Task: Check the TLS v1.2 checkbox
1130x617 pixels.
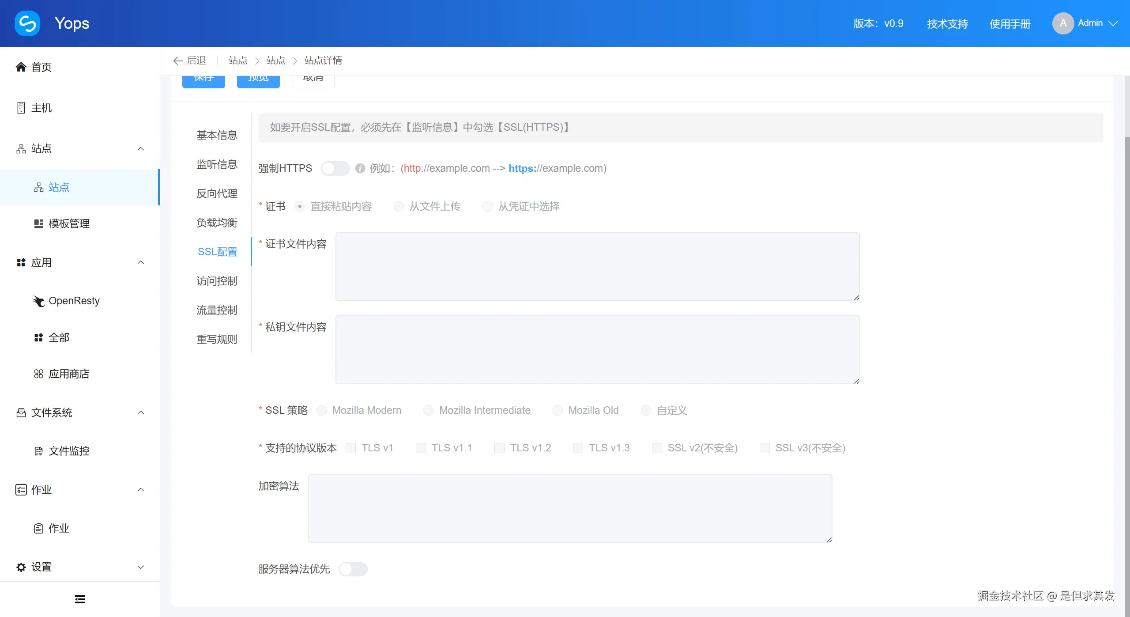Action: 499,448
